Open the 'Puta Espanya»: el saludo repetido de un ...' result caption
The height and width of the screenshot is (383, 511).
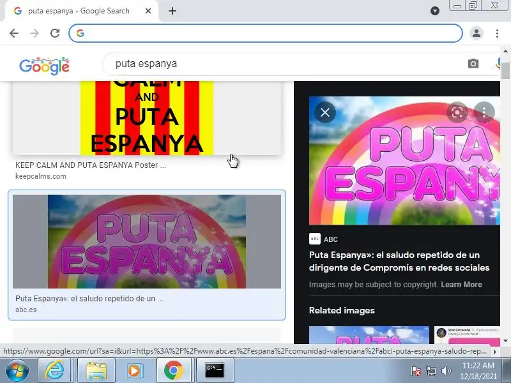[89, 299]
